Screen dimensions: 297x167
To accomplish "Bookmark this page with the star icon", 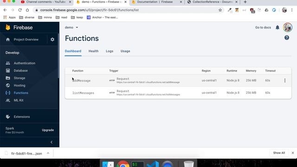I will click(x=220, y=10).
